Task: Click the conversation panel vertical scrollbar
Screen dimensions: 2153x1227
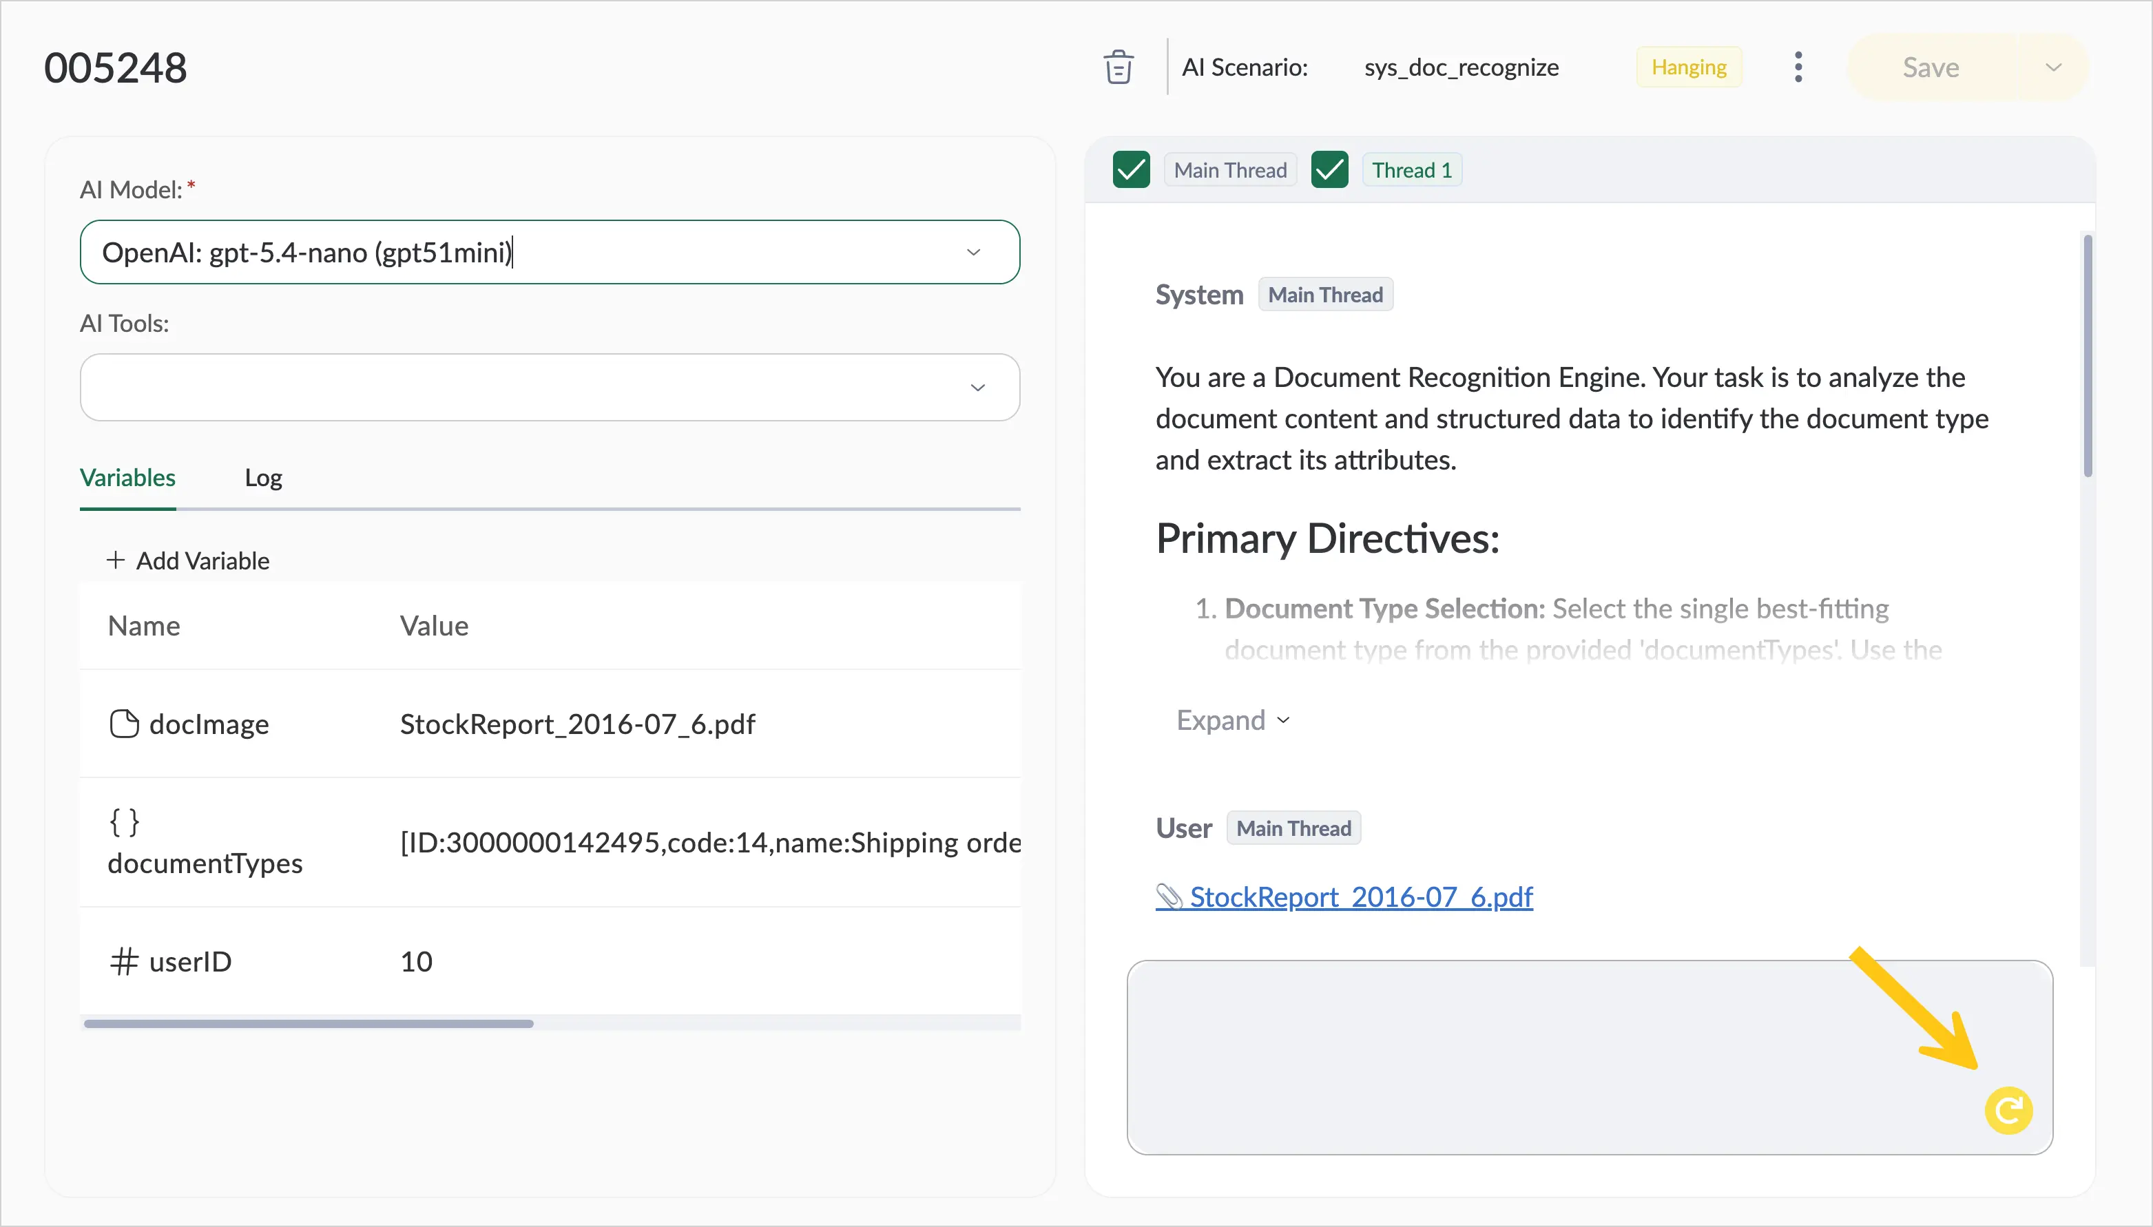Action: [x=2088, y=355]
